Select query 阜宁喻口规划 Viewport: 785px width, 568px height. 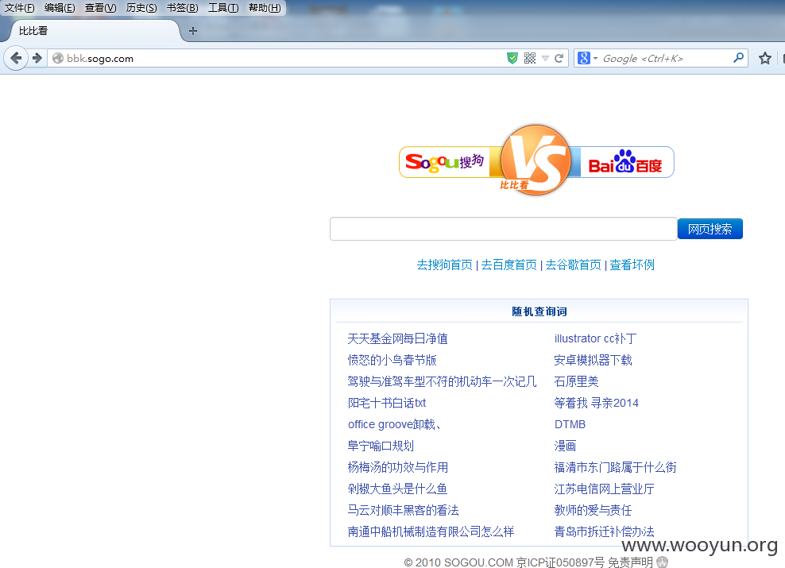pos(381,446)
